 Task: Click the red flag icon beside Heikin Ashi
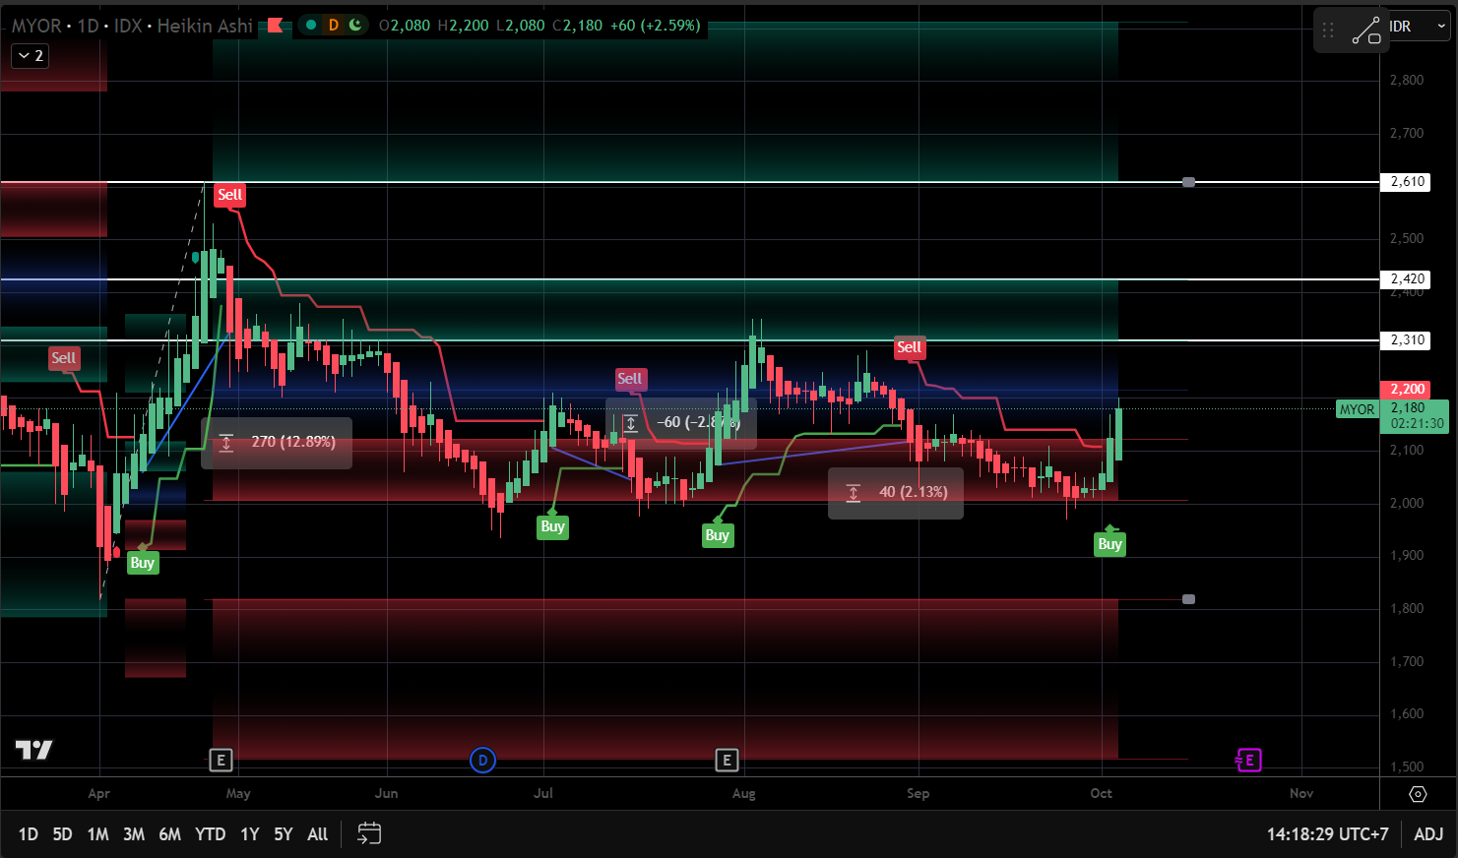276,26
